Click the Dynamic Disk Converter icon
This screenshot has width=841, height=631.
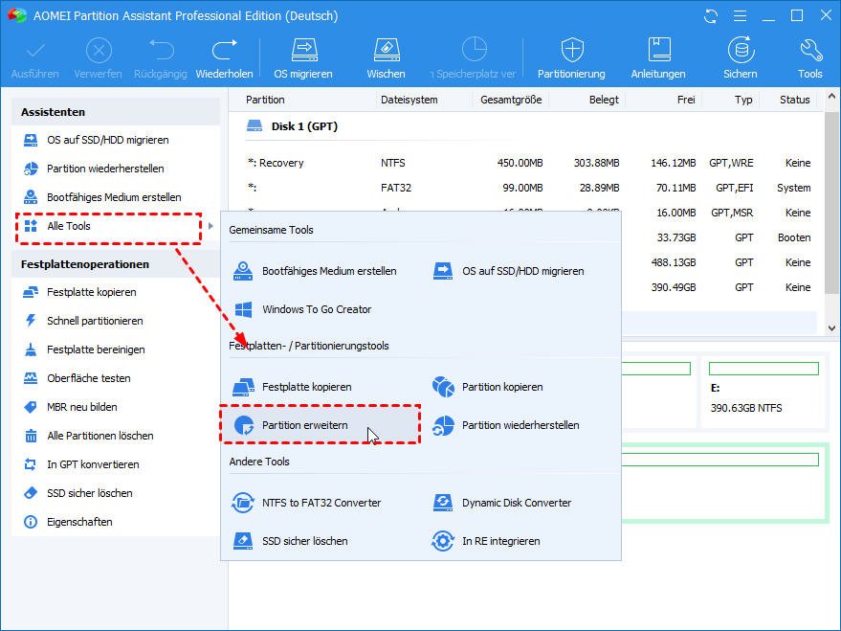pos(443,503)
